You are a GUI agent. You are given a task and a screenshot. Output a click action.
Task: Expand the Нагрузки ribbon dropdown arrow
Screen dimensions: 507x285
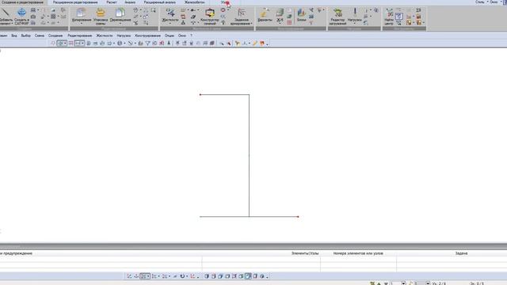[x=355, y=24]
